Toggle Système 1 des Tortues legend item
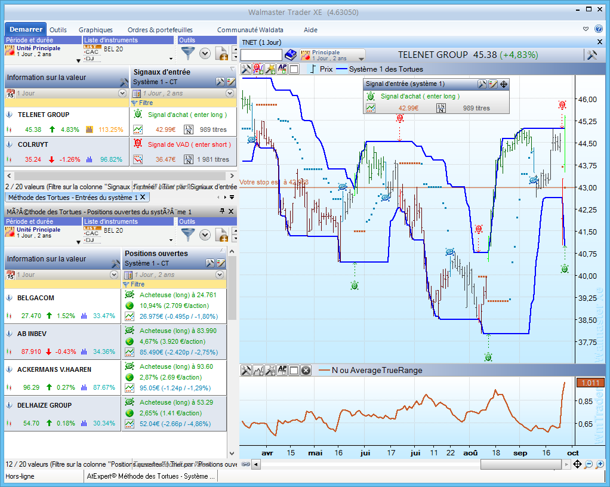This screenshot has height=487, width=610. pos(380,69)
